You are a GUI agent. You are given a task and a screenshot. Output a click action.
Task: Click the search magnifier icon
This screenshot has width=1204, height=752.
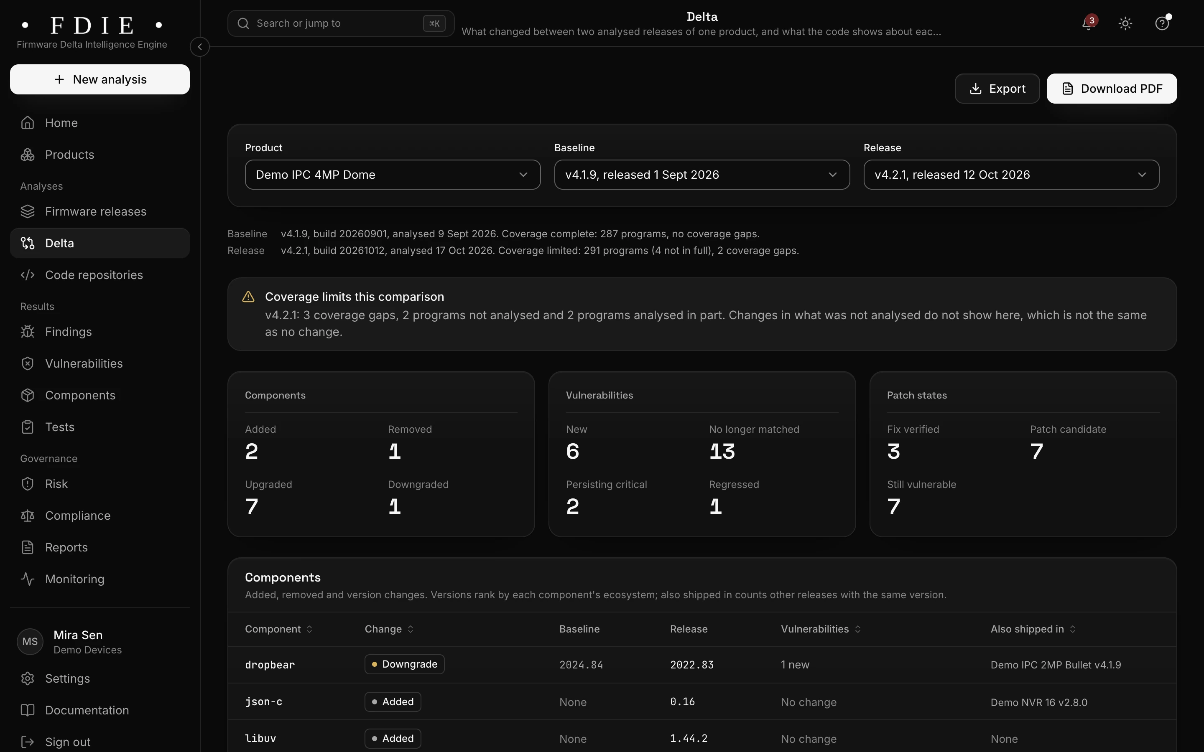pos(243,23)
